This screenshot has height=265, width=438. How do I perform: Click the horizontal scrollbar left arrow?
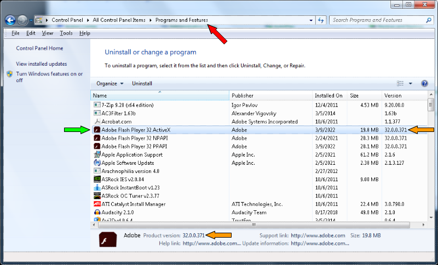[94, 224]
